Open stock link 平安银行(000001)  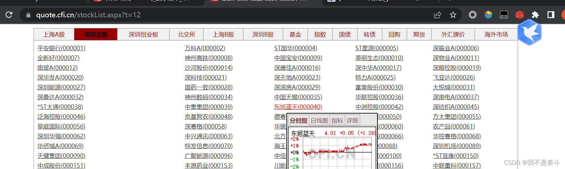click(61, 48)
